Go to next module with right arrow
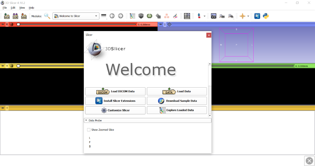 (120, 16)
